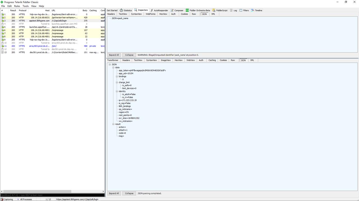Image resolution: width=359 pixels, height=201 pixels.
Task: Switch to the AutoResponder tab
Action: pyautogui.click(x=159, y=10)
